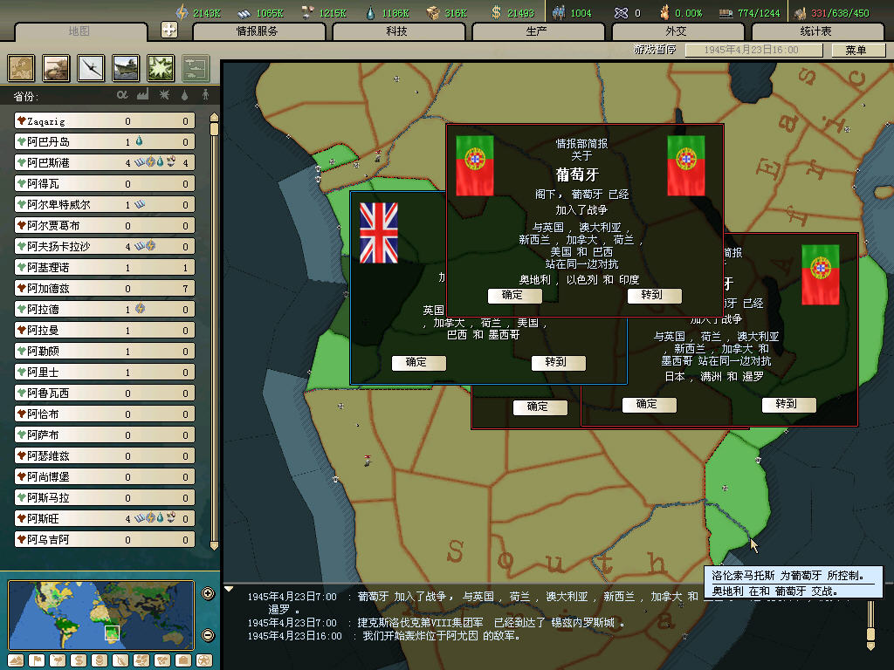Image resolution: width=894 pixels, height=670 pixels.
Task: Toggle economic map mode dollar icon
Action: click(78, 660)
